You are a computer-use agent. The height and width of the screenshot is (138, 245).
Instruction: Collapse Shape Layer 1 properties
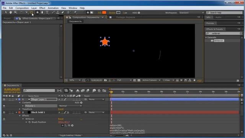click(16, 99)
